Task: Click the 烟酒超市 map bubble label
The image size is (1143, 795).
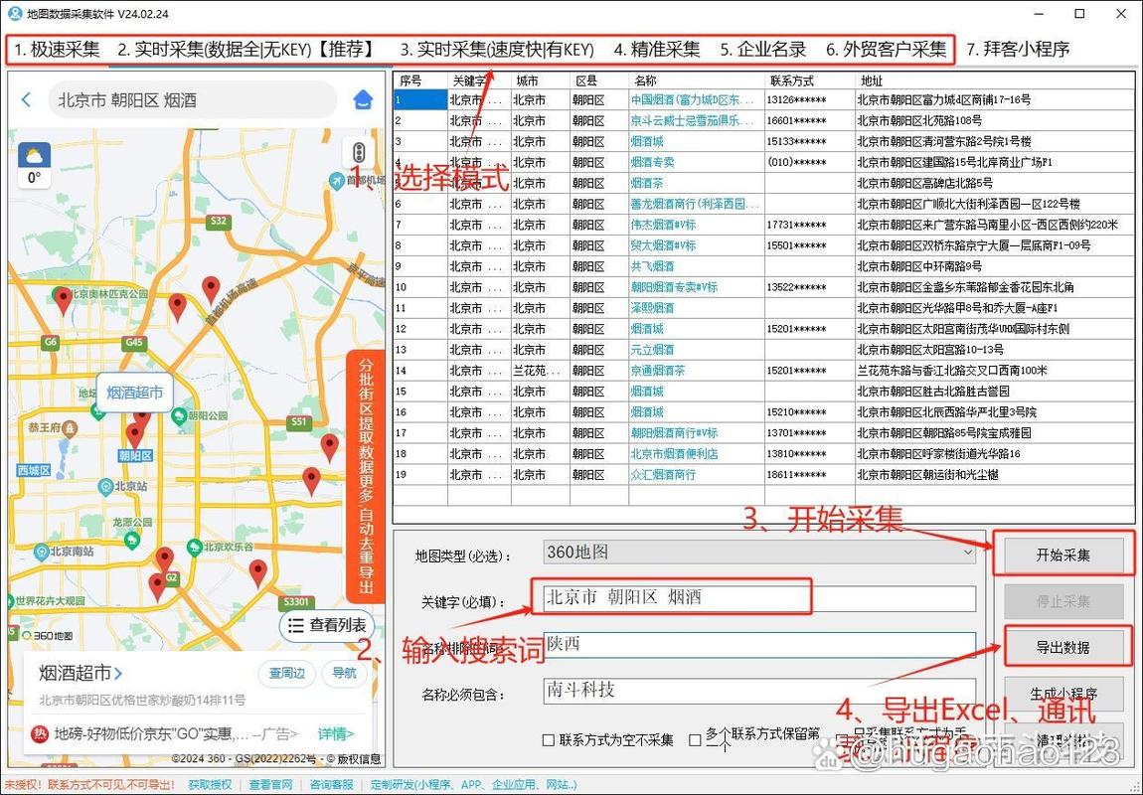Action: coord(135,393)
